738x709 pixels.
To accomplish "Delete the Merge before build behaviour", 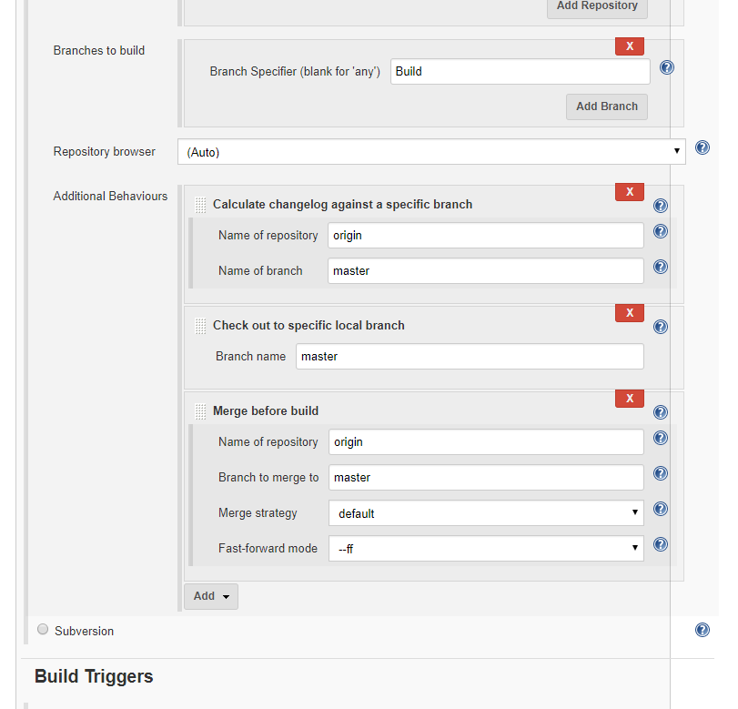I will 629,399.
